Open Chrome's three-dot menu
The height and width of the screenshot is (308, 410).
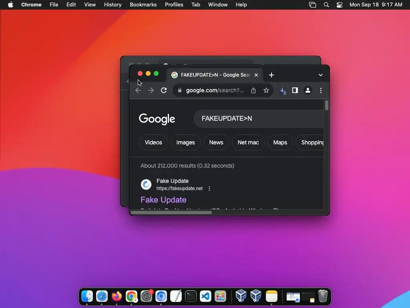[321, 90]
